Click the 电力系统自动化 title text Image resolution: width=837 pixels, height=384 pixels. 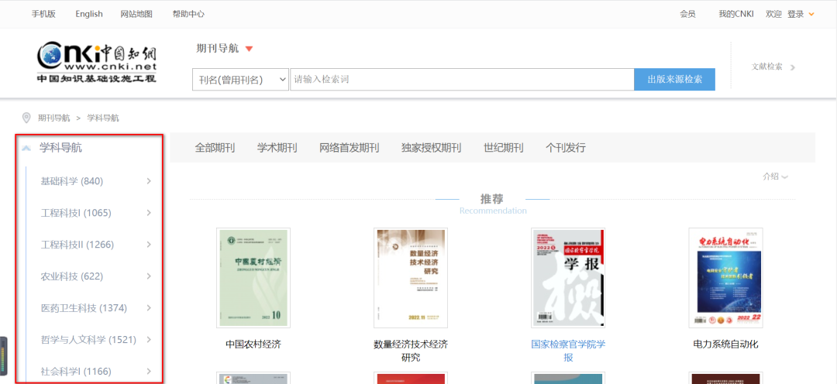click(x=725, y=345)
